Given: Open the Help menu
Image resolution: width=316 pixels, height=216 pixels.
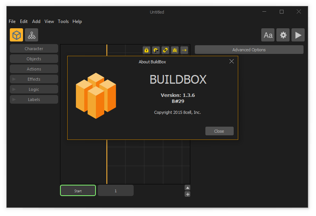Looking at the screenshot, I should [x=77, y=21].
